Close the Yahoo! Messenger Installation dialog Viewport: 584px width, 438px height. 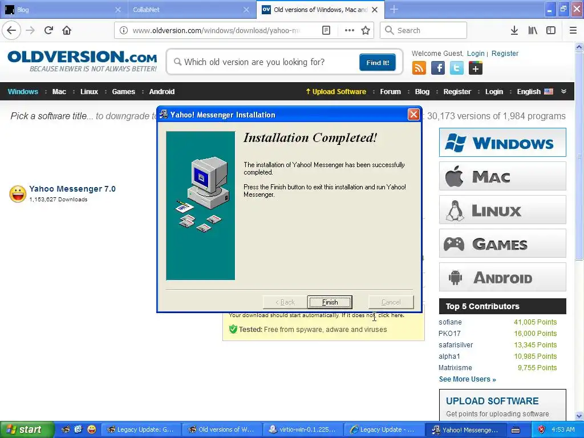click(413, 114)
